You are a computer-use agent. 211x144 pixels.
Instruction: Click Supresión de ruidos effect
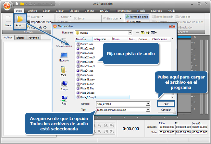(x=190, y=22)
